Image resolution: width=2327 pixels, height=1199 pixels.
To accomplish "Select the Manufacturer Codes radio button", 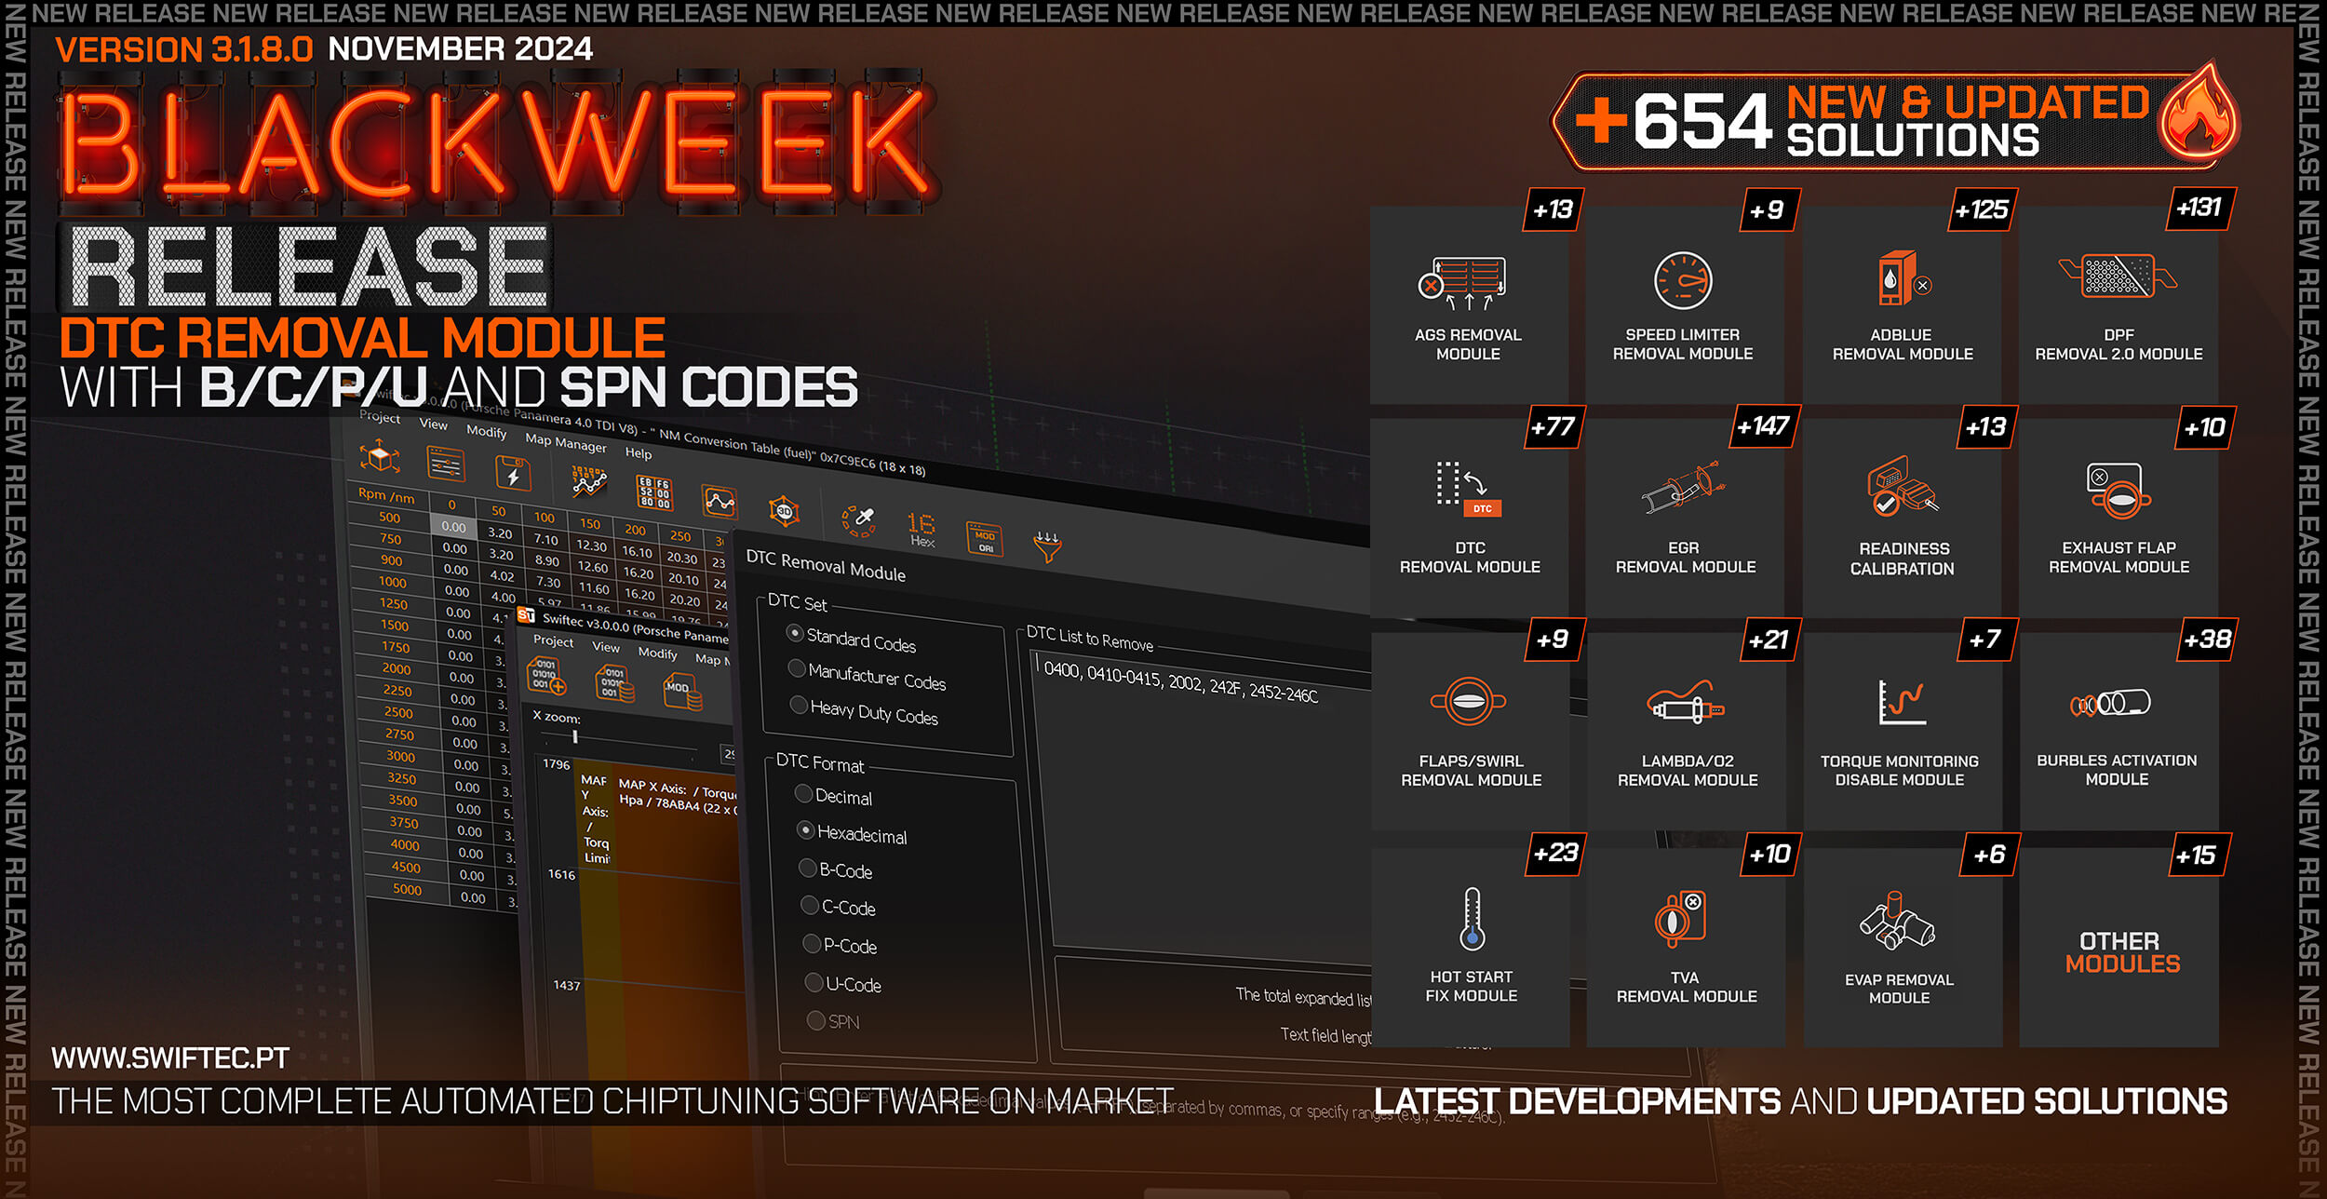I will tap(797, 668).
